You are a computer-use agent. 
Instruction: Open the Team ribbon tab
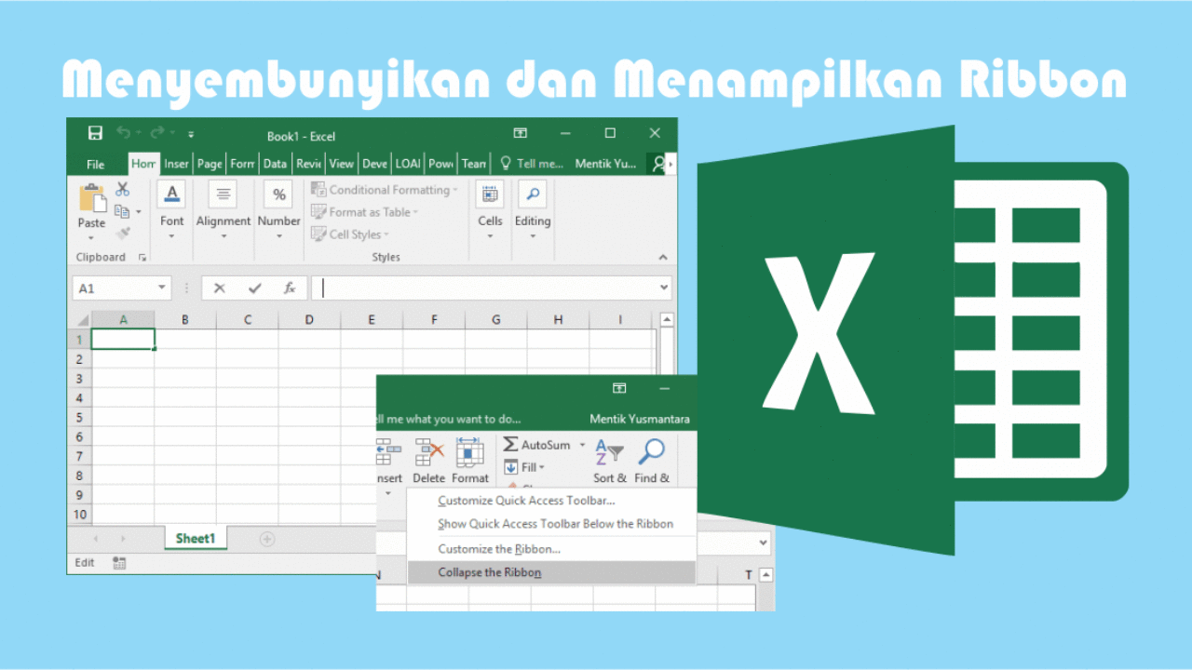(x=473, y=164)
